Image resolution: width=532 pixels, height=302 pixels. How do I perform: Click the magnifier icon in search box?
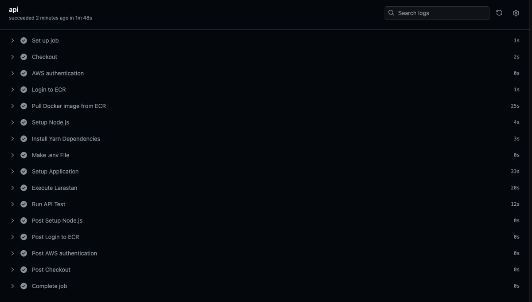pyautogui.click(x=391, y=13)
